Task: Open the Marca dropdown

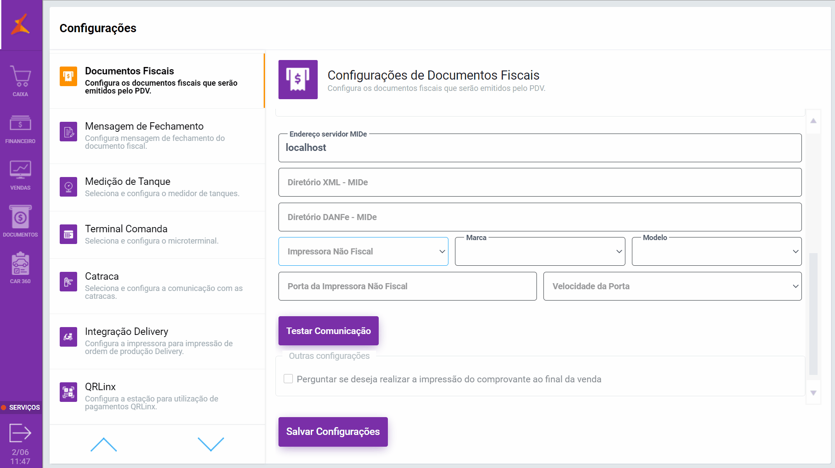Action: click(x=540, y=251)
